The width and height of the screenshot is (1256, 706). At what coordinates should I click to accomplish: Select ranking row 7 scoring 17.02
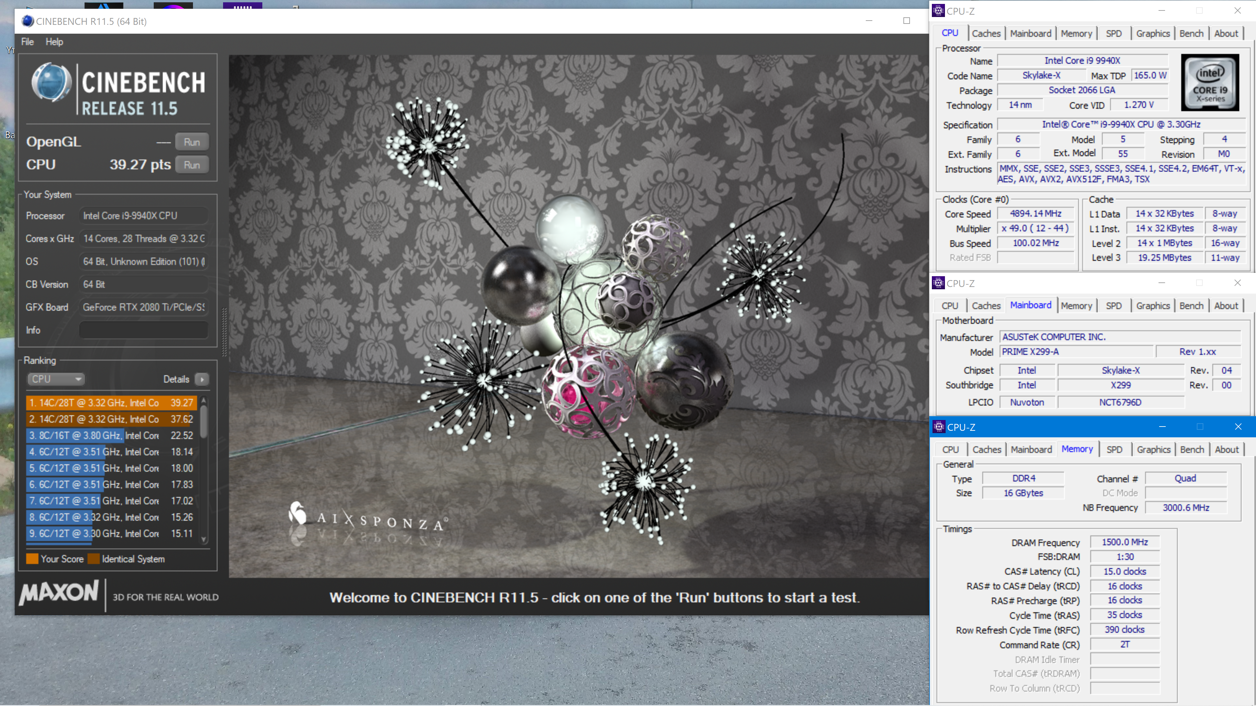pos(112,500)
